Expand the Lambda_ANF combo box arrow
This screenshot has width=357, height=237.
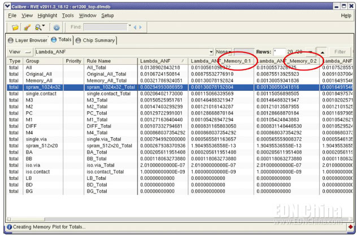tap(211, 52)
